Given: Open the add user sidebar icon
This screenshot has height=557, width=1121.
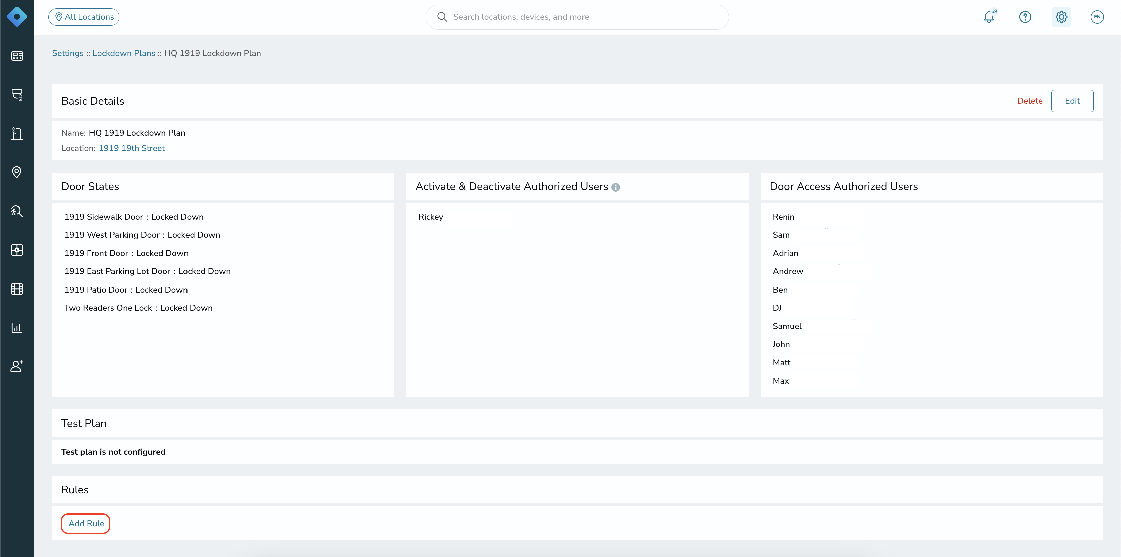Looking at the screenshot, I should [17, 367].
